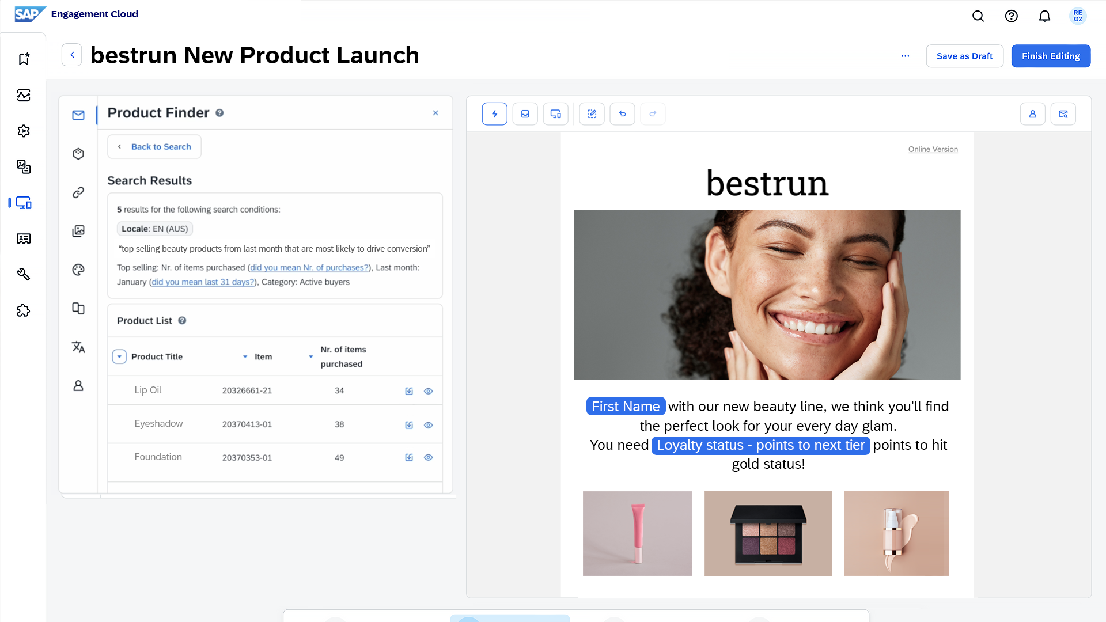This screenshot has height=622, width=1106.
Task: Insert Eyeshadow into the email
Action: click(409, 425)
